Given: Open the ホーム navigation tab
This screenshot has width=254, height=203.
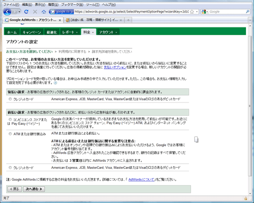Looking at the screenshot, I should click(12, 32).
